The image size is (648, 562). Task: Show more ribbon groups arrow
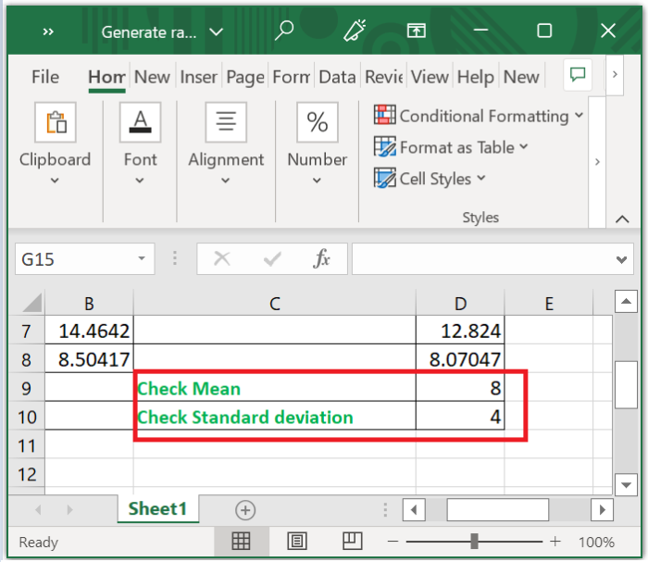[x=597, y=162]
